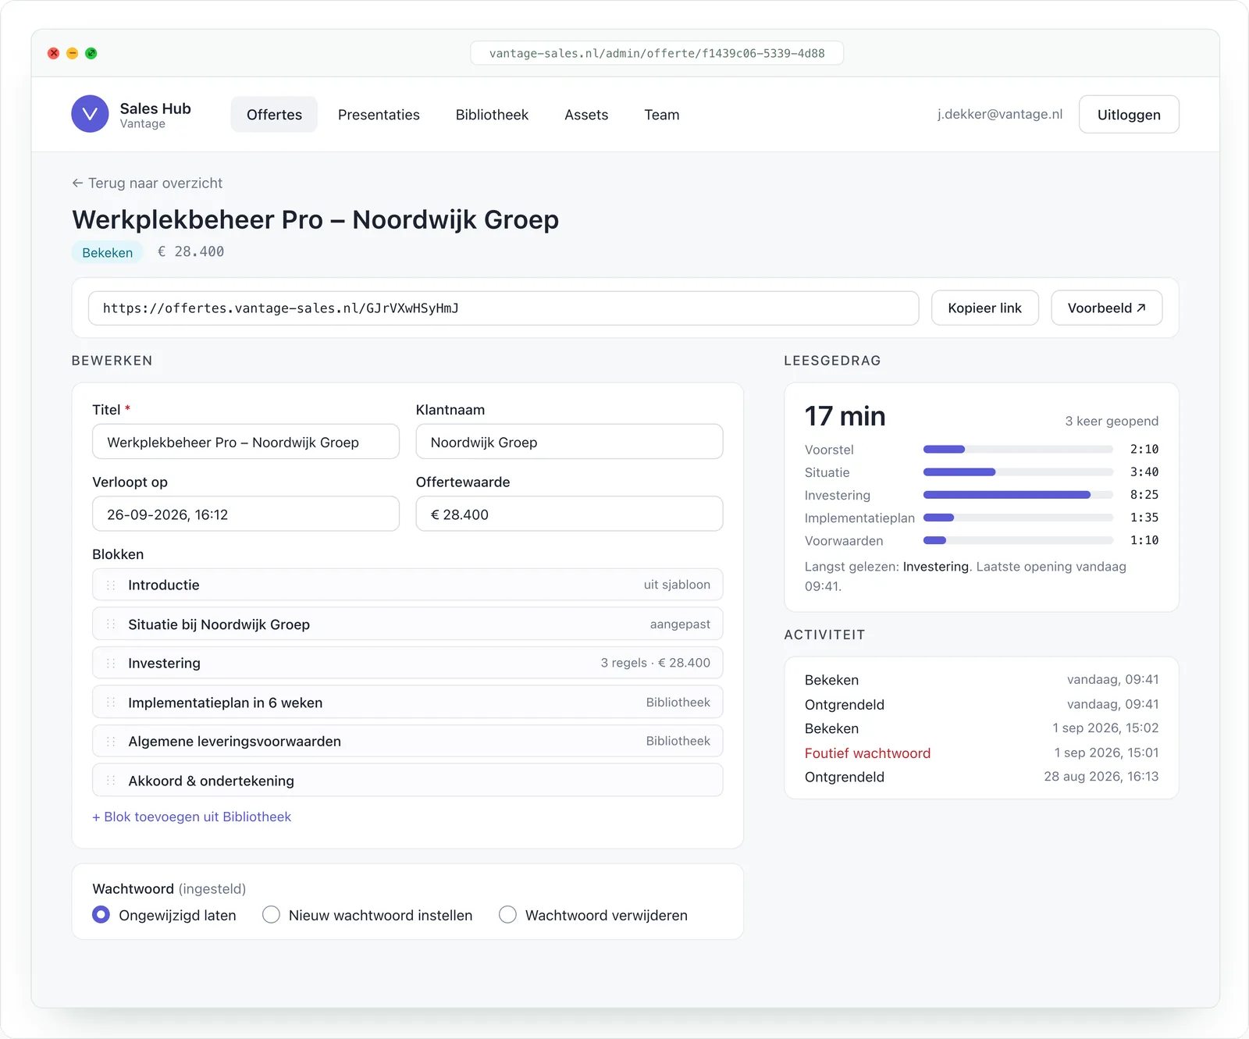Screen dimensions: 1249x1039
Task: Click the Uitloggen button
Action: click(x=1129, y=115)
